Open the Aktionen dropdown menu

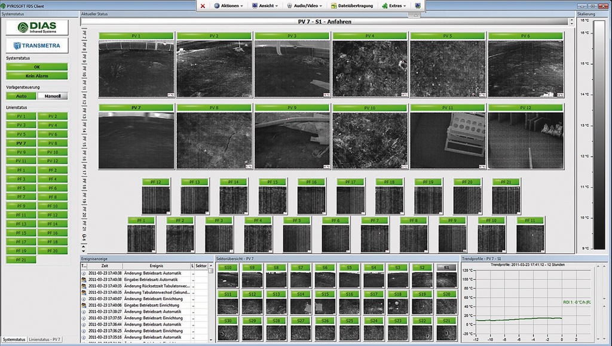[x=229, y=5]
